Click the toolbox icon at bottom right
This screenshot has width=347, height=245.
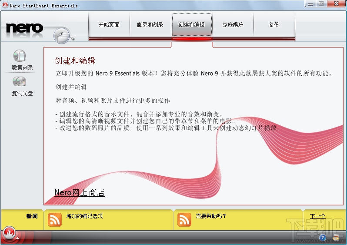336,238
